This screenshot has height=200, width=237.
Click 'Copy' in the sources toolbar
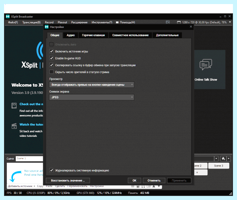tap(40, 186)
